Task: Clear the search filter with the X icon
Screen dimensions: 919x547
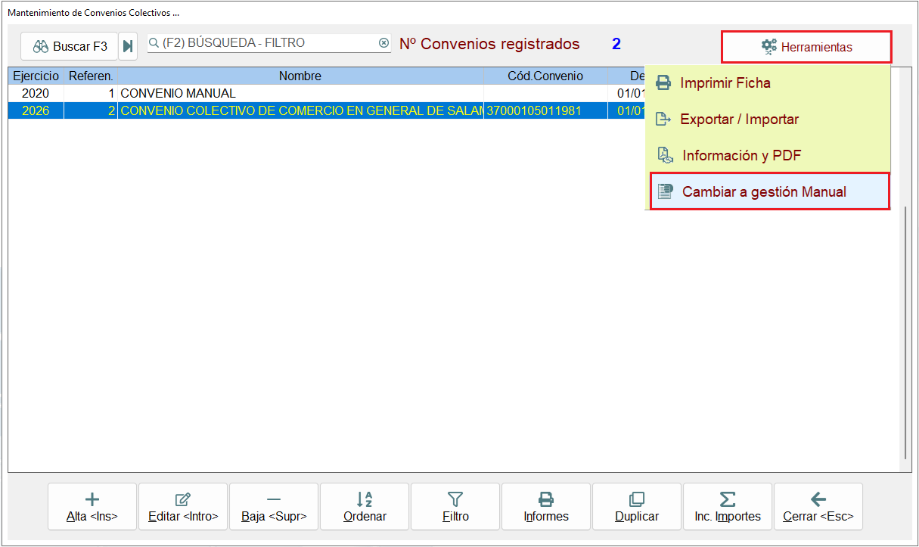Action: pyautogui.click(x=383, y=43)
